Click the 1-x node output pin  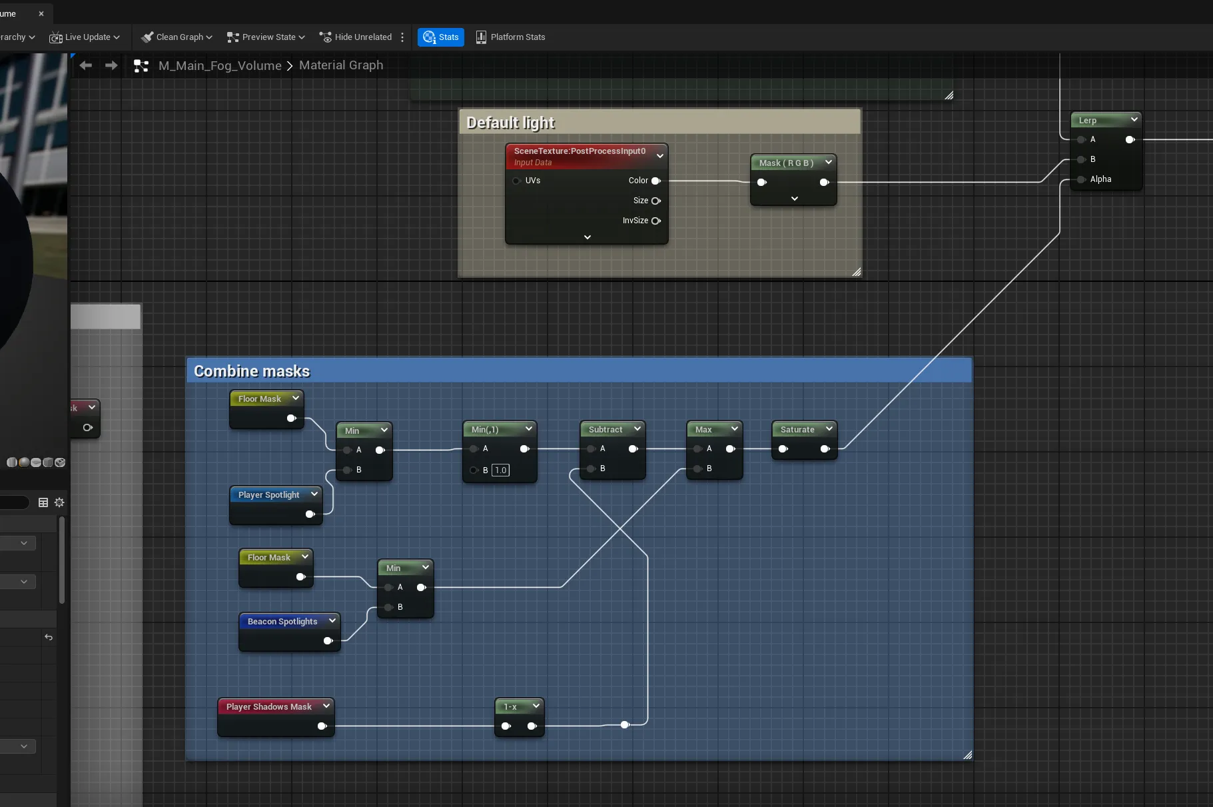[x=532, y=726]
